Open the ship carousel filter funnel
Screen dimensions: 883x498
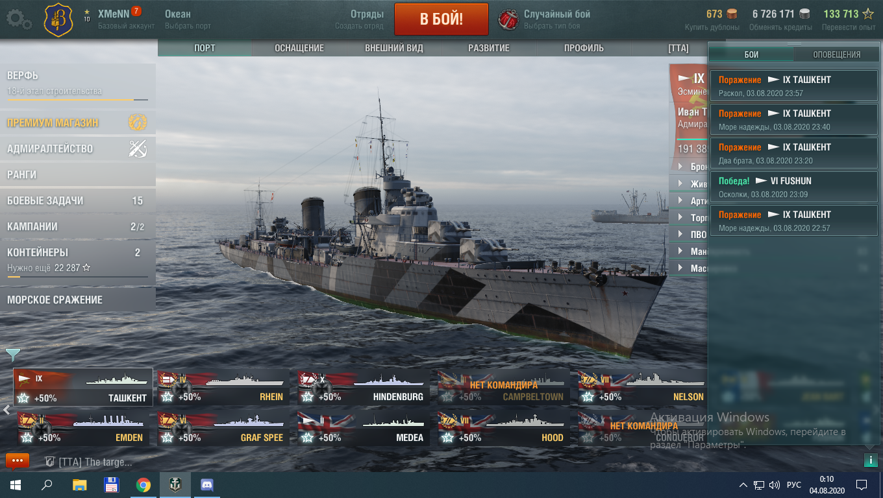pos(12,355)
